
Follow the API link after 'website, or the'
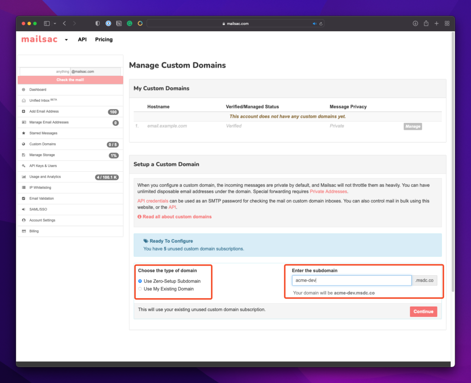click(x=172, y=207)
